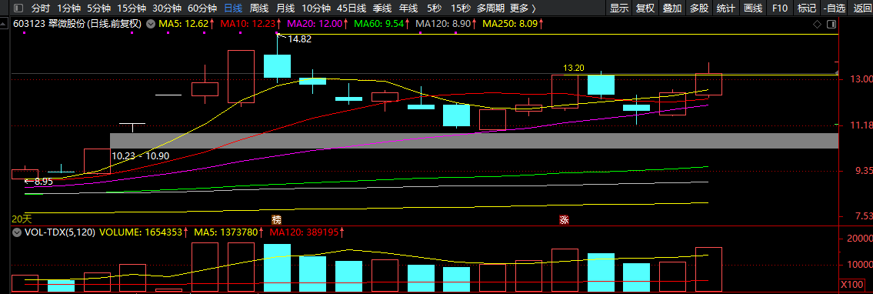The image size is (873, 294).
Task: Toggle the 叠加 overlay option
Action: (x=672, y=8)
